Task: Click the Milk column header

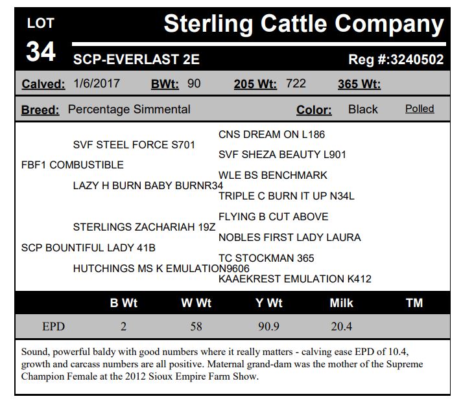Action: tap(341, 303)
